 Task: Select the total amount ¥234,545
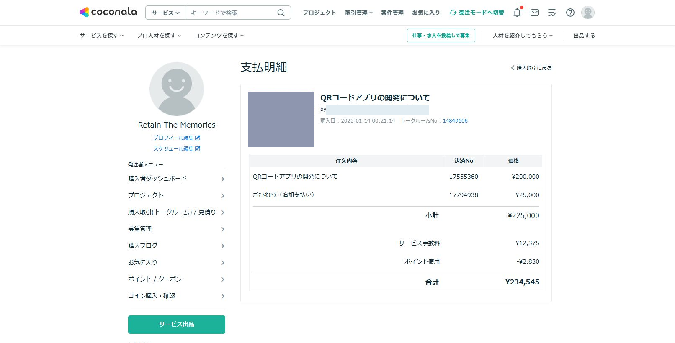click(522, 282)
